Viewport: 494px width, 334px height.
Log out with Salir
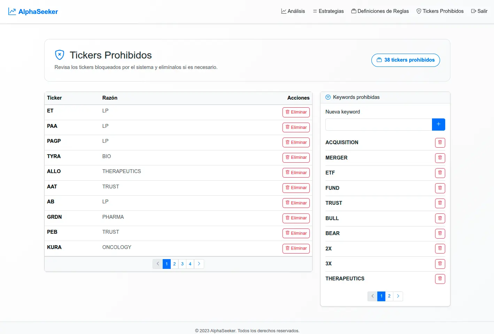tap(479, 11)
